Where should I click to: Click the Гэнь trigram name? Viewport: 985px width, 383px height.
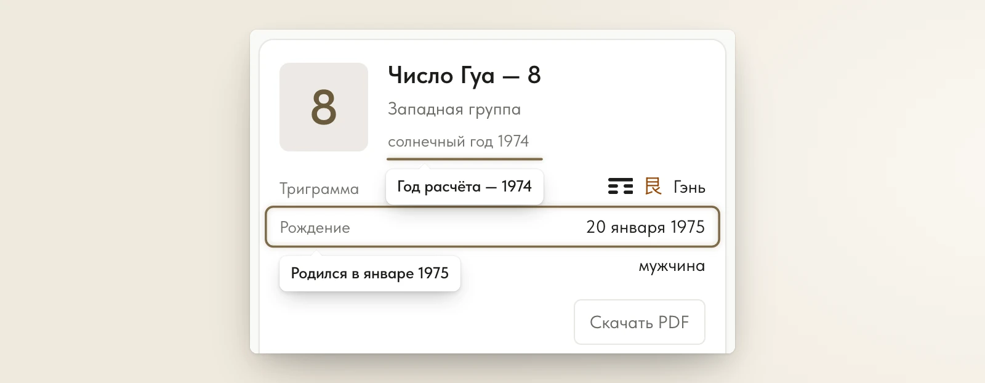click(689, 187)
